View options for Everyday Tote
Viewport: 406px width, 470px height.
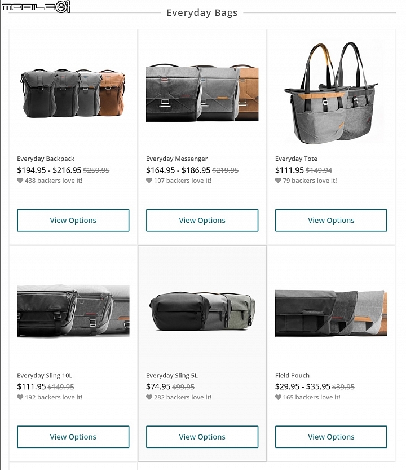pyautogui.click(x=331, y=220)
